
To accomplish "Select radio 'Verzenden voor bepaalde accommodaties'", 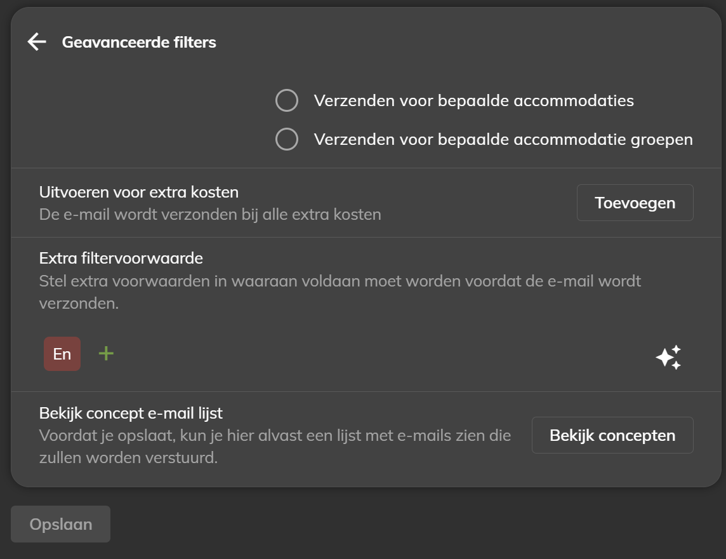I will tap(287, 100).
